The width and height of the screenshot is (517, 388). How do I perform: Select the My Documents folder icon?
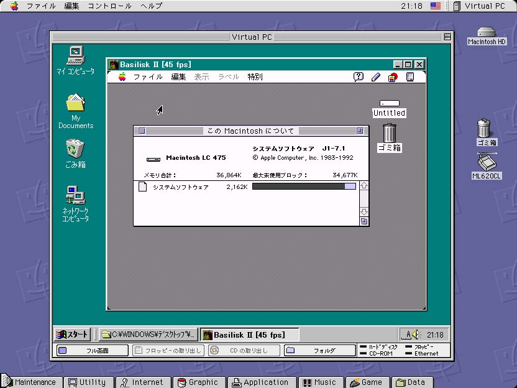(x=76, y=103)
